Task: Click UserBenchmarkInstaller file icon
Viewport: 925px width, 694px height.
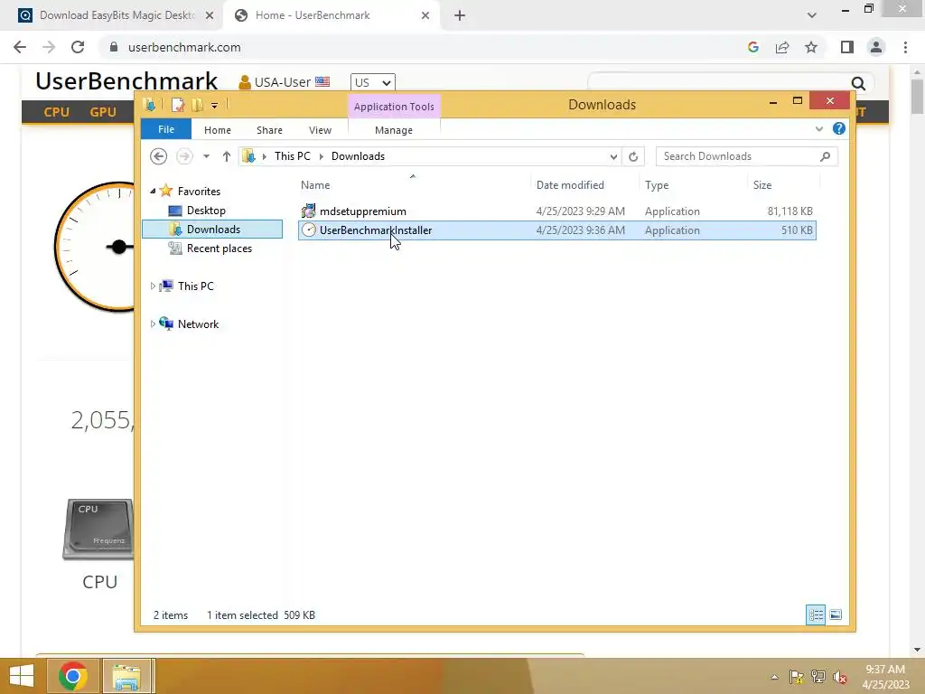Action: (309, 230)
